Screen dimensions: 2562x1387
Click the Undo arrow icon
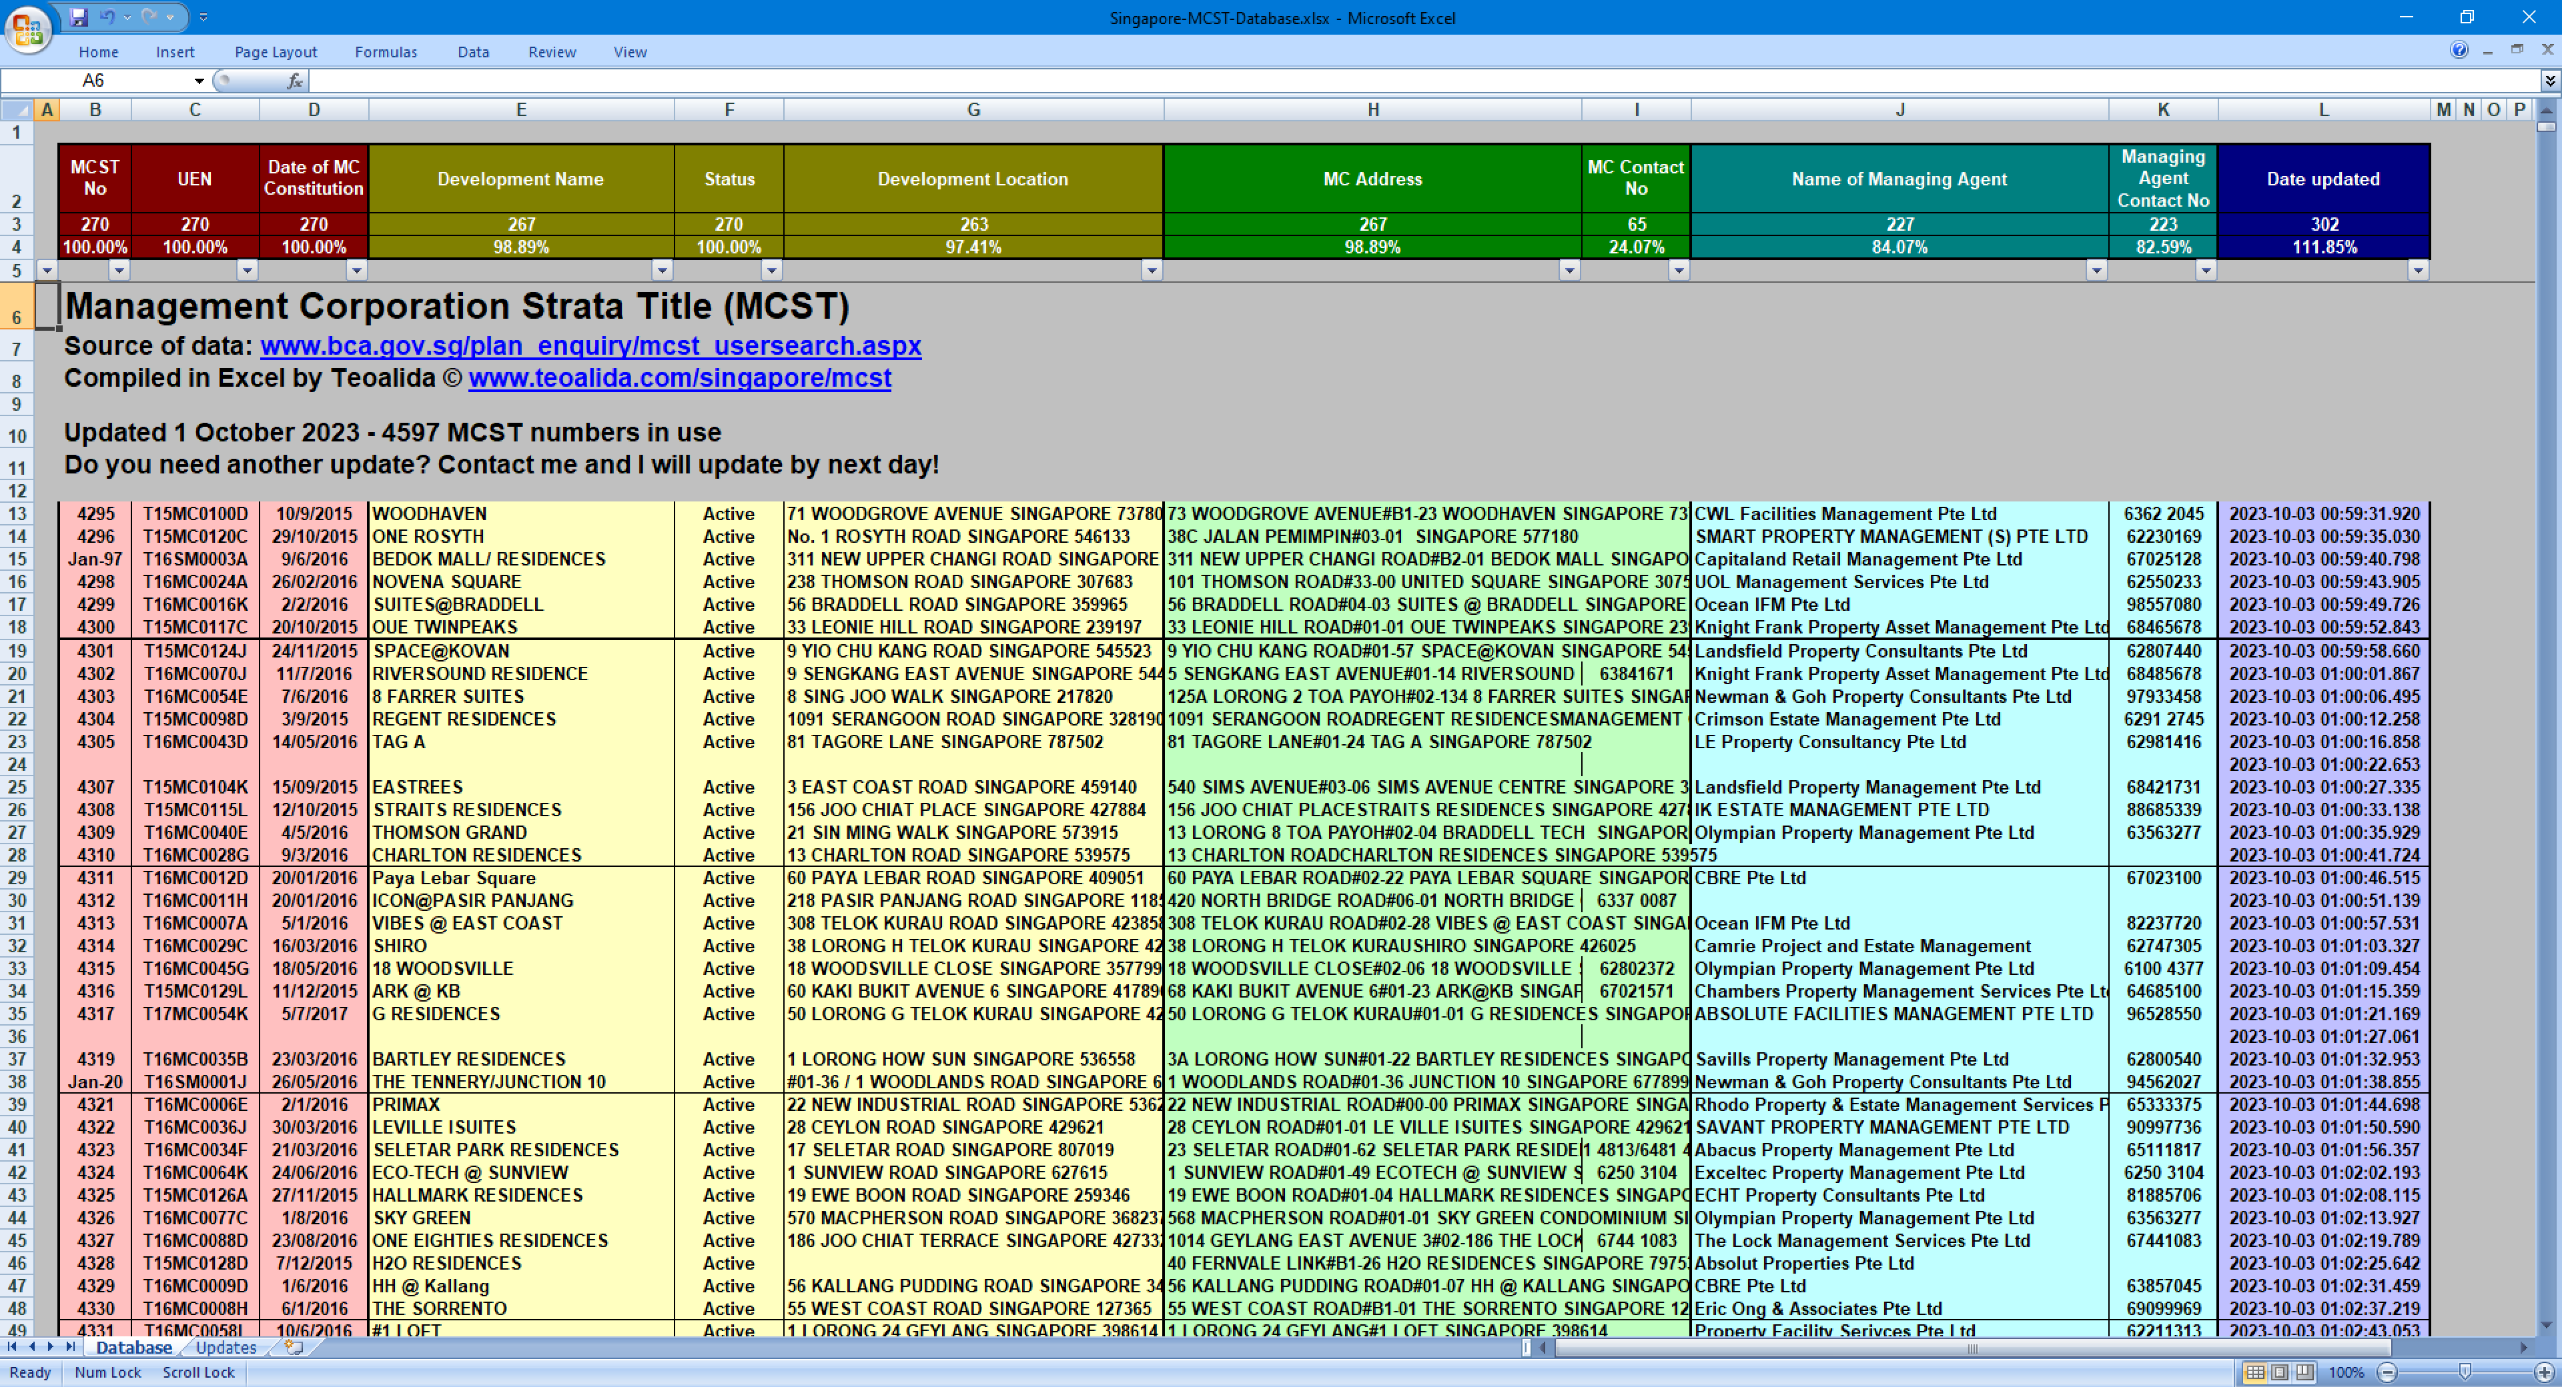pos(107,17)
